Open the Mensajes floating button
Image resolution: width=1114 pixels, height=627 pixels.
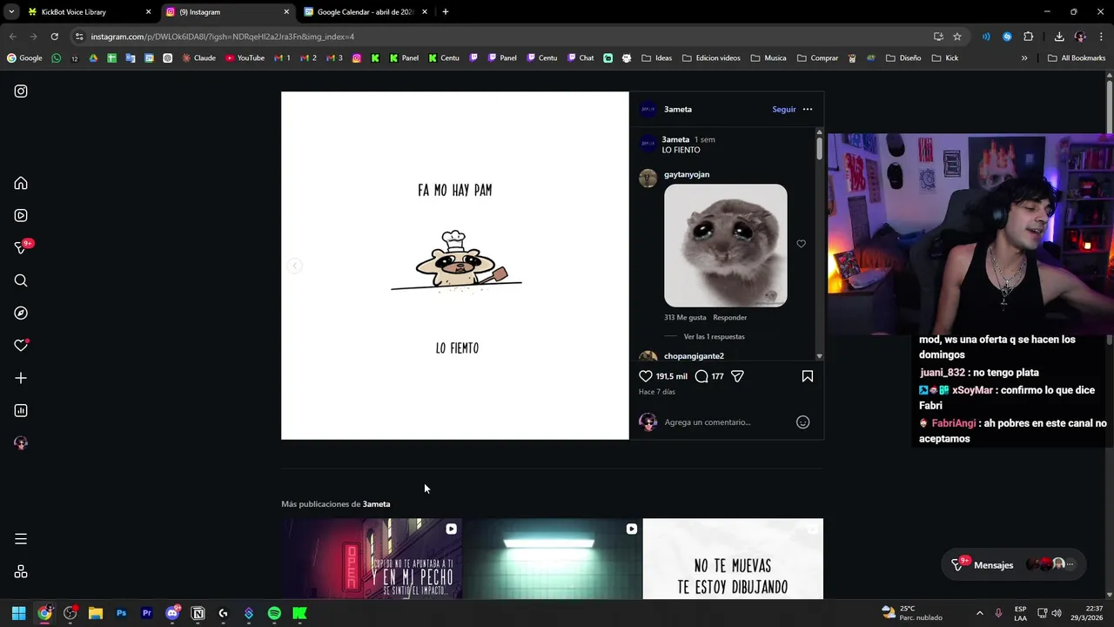coord(1014,564)
